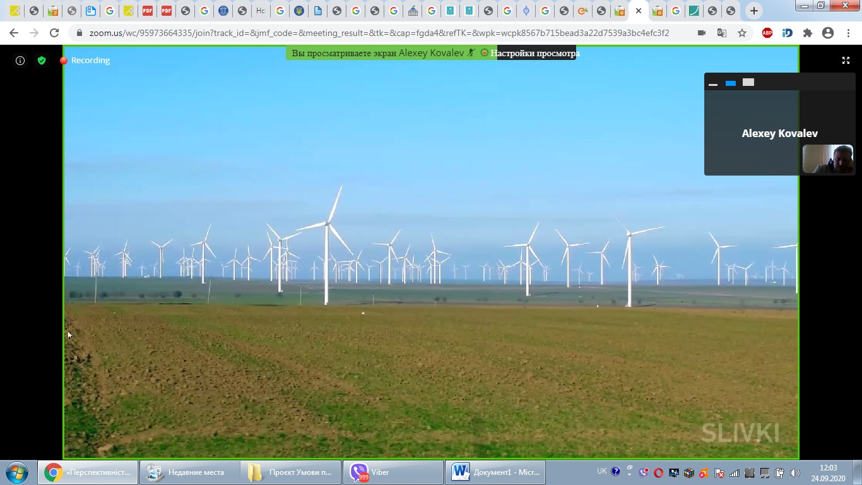Switch video panel to medium thumbnail view
Screen dimensions: 862x485
tap(731, 83)
